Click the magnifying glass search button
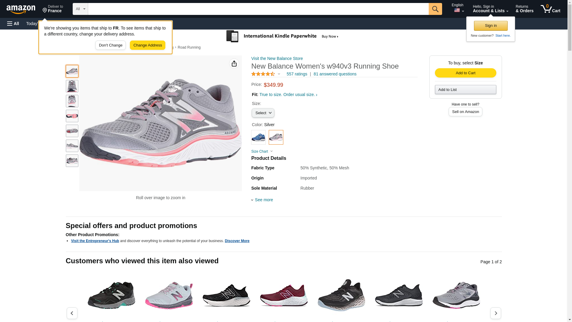Screen dimensions: 572x322 [435, 9]
